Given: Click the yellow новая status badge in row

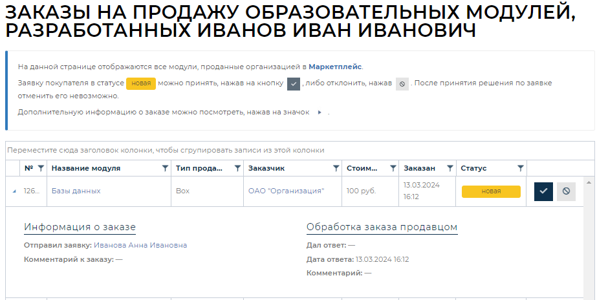Looking at the screenshot, I should (x=491, y=191).
